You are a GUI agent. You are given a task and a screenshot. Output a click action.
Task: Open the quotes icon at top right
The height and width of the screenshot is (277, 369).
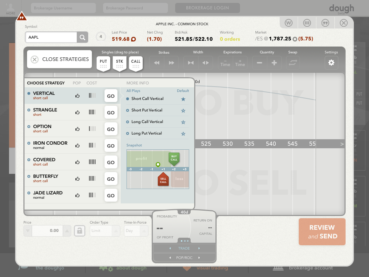325,23
